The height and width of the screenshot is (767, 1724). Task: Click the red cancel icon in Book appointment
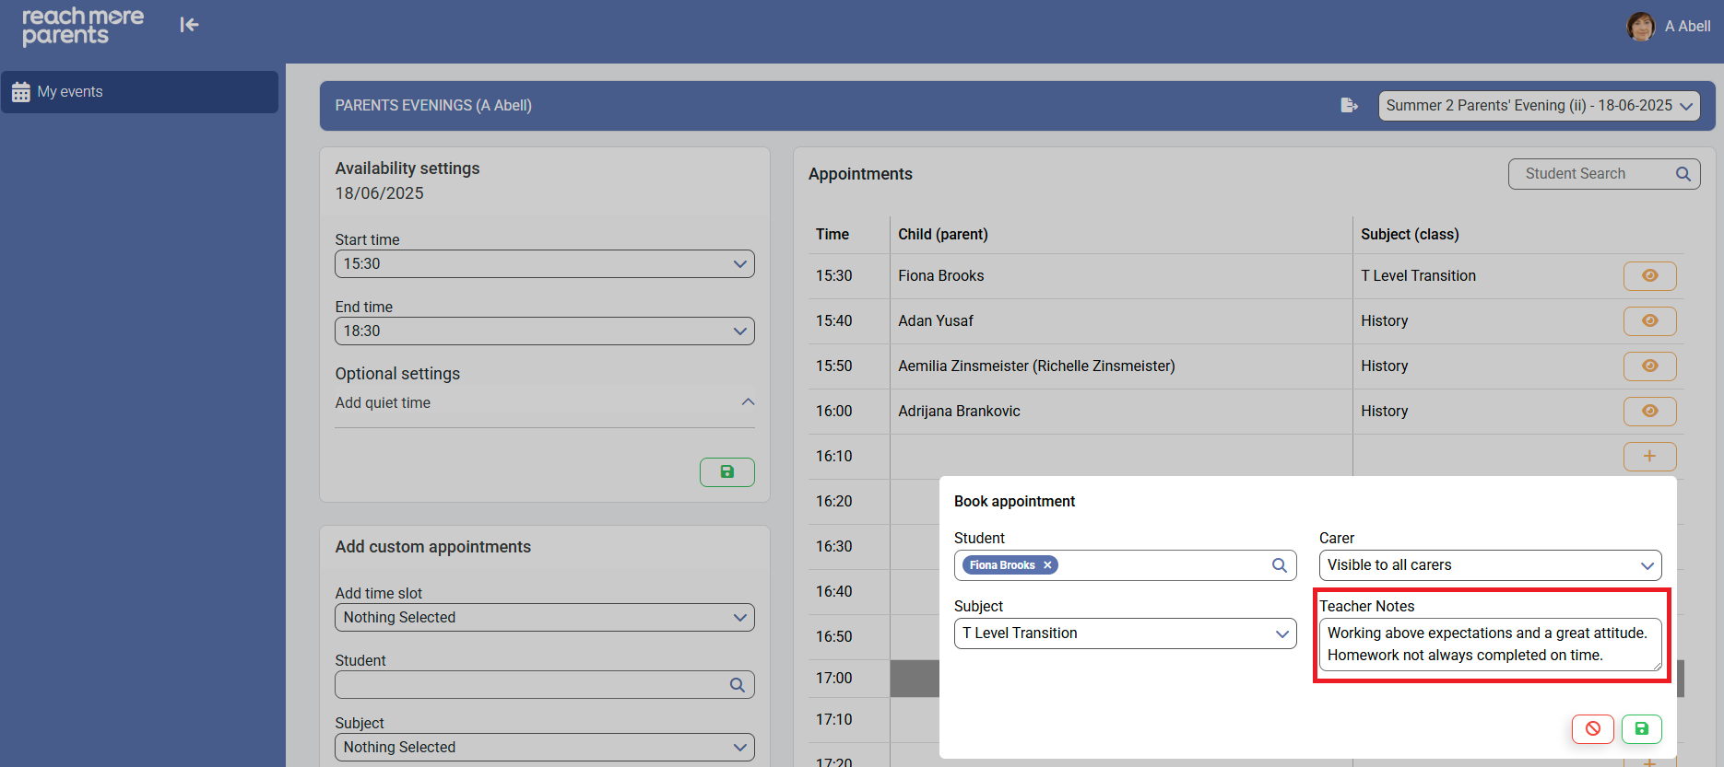tap(1592, 728)
